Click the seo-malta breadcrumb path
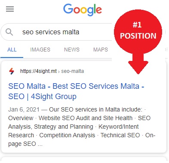Screen dimensions: 169x163 click(x=72, y=71)
